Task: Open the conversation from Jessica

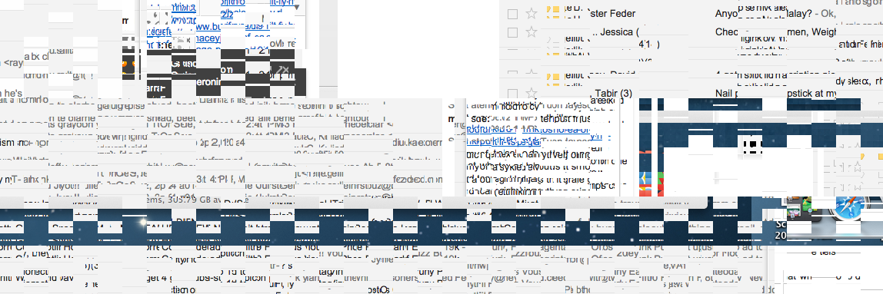Action: (x=616, y=32)
